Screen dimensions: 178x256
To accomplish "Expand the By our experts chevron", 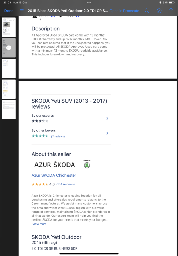I will coord(107,118).
